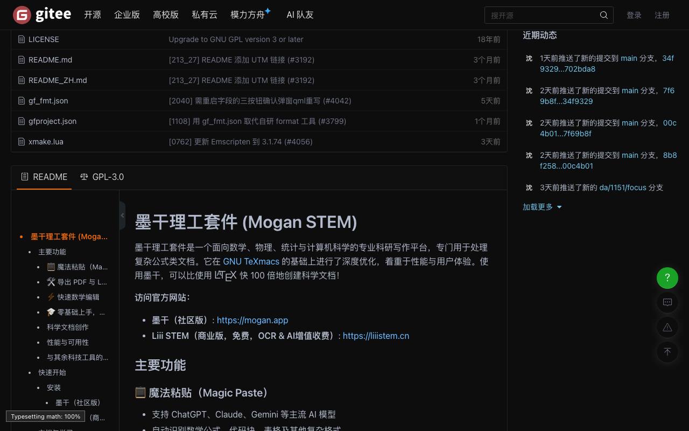The width and height of the screenshot is (689, 431).
Task: Jump to 与其余科技工具的... outline entry
Action: click(78, 357)
